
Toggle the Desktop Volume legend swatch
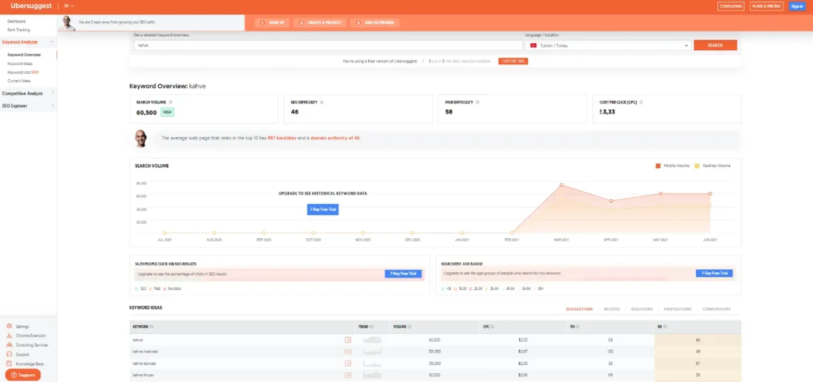tap(697, 166)
